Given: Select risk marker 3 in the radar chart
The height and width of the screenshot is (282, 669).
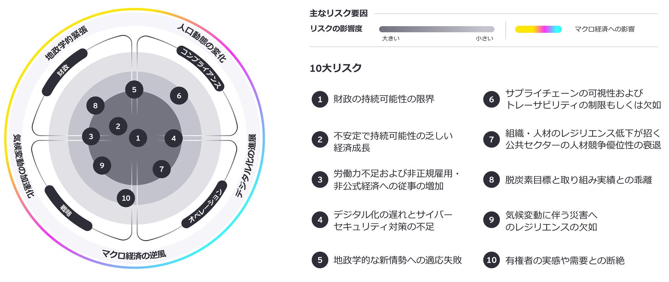Looking at the screenshot, I should (x=91, y=136).
